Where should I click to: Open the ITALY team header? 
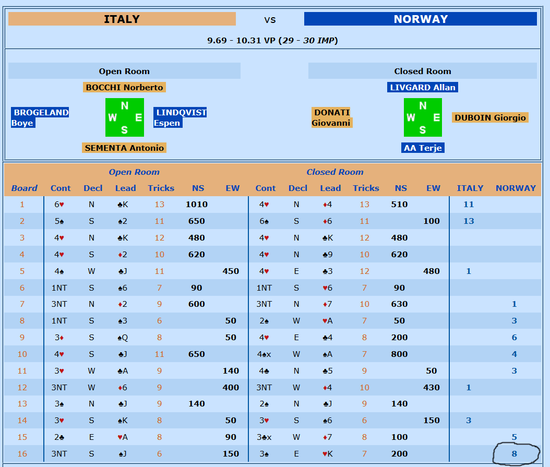pyautogui.click(x=122, y=19)
